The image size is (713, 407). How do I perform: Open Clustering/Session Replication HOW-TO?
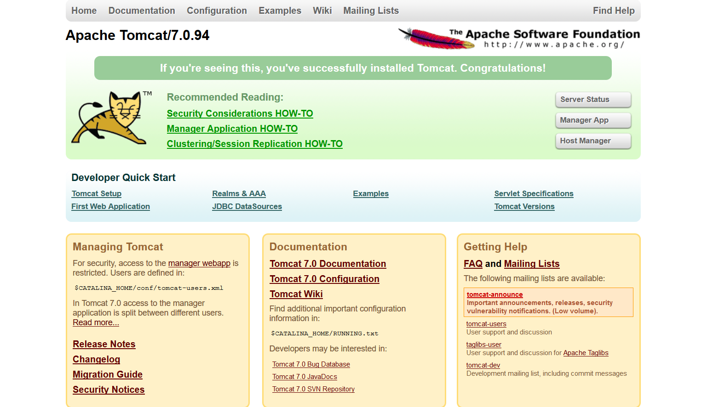(254, 144)
